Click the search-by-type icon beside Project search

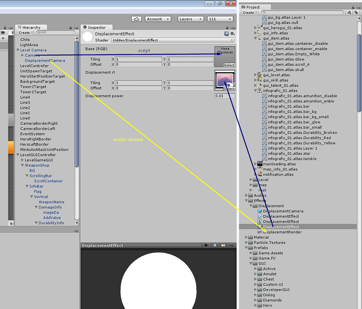(349, 12)
